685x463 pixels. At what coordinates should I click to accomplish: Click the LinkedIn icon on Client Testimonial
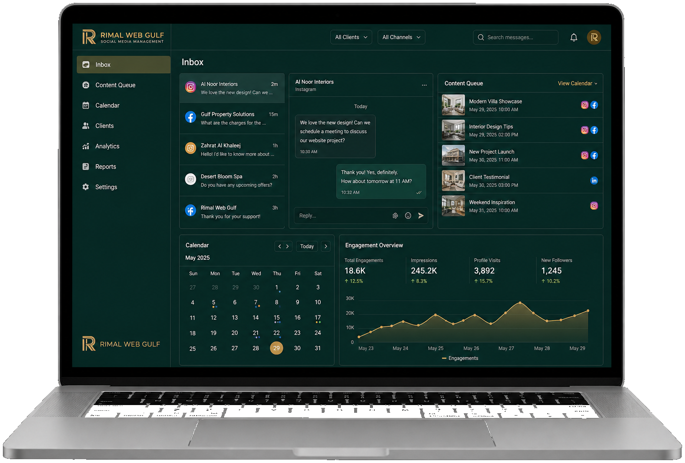[594, 181]
